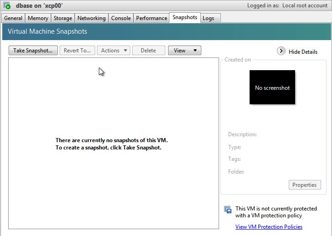
Task: Click 'There are currently no snapshots' message
Action: (x=112, y=140)
